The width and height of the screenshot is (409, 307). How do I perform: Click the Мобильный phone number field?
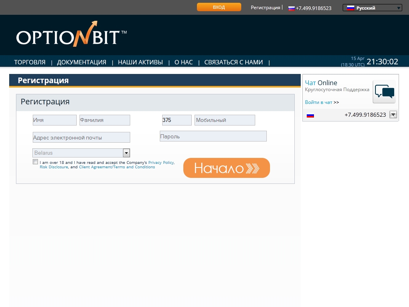[224, 120]
